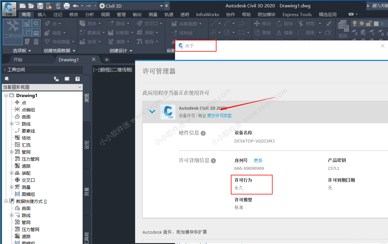This screenshot has width=388, height=244.
Task: Switch to the Express Tools tab
Action: (x=297, y=14)
